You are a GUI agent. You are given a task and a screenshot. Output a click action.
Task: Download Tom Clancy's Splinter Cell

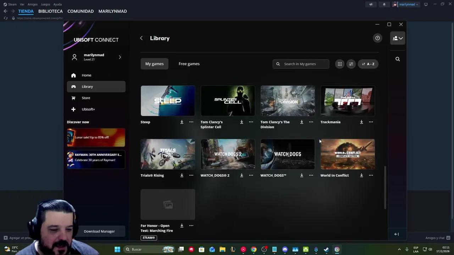pyautogui.click(x=242, y=122)
